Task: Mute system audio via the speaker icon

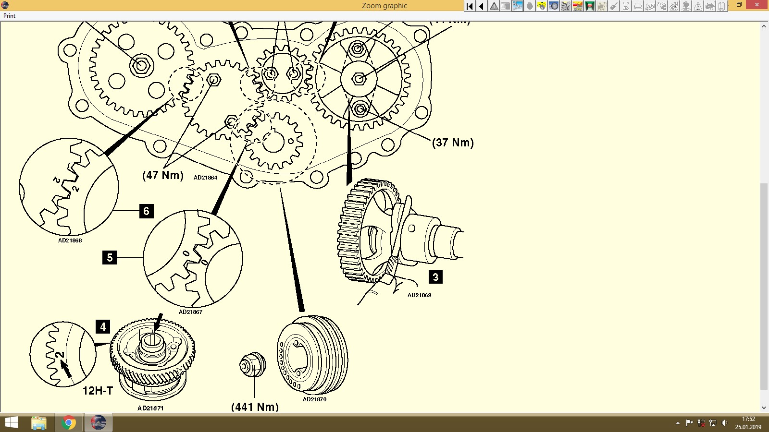Action: (724, 422)
